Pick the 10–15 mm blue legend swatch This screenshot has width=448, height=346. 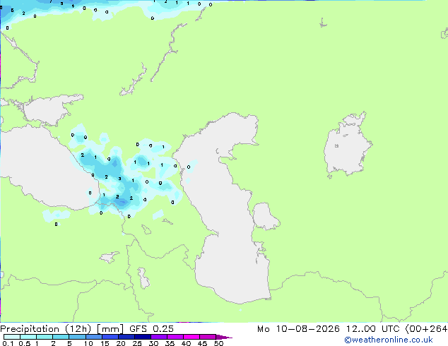(x=93, y=337)
